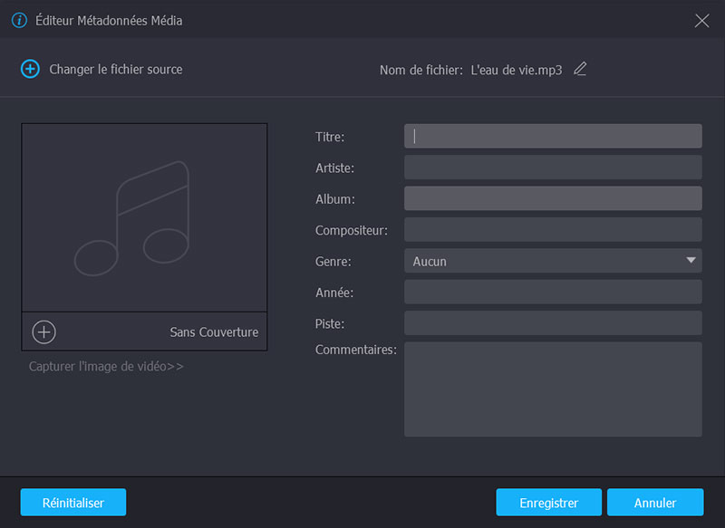The height and width of the screenshot is (528, 725).
Task: Click the Compositeur input field
Action: (x=553, y=230)
